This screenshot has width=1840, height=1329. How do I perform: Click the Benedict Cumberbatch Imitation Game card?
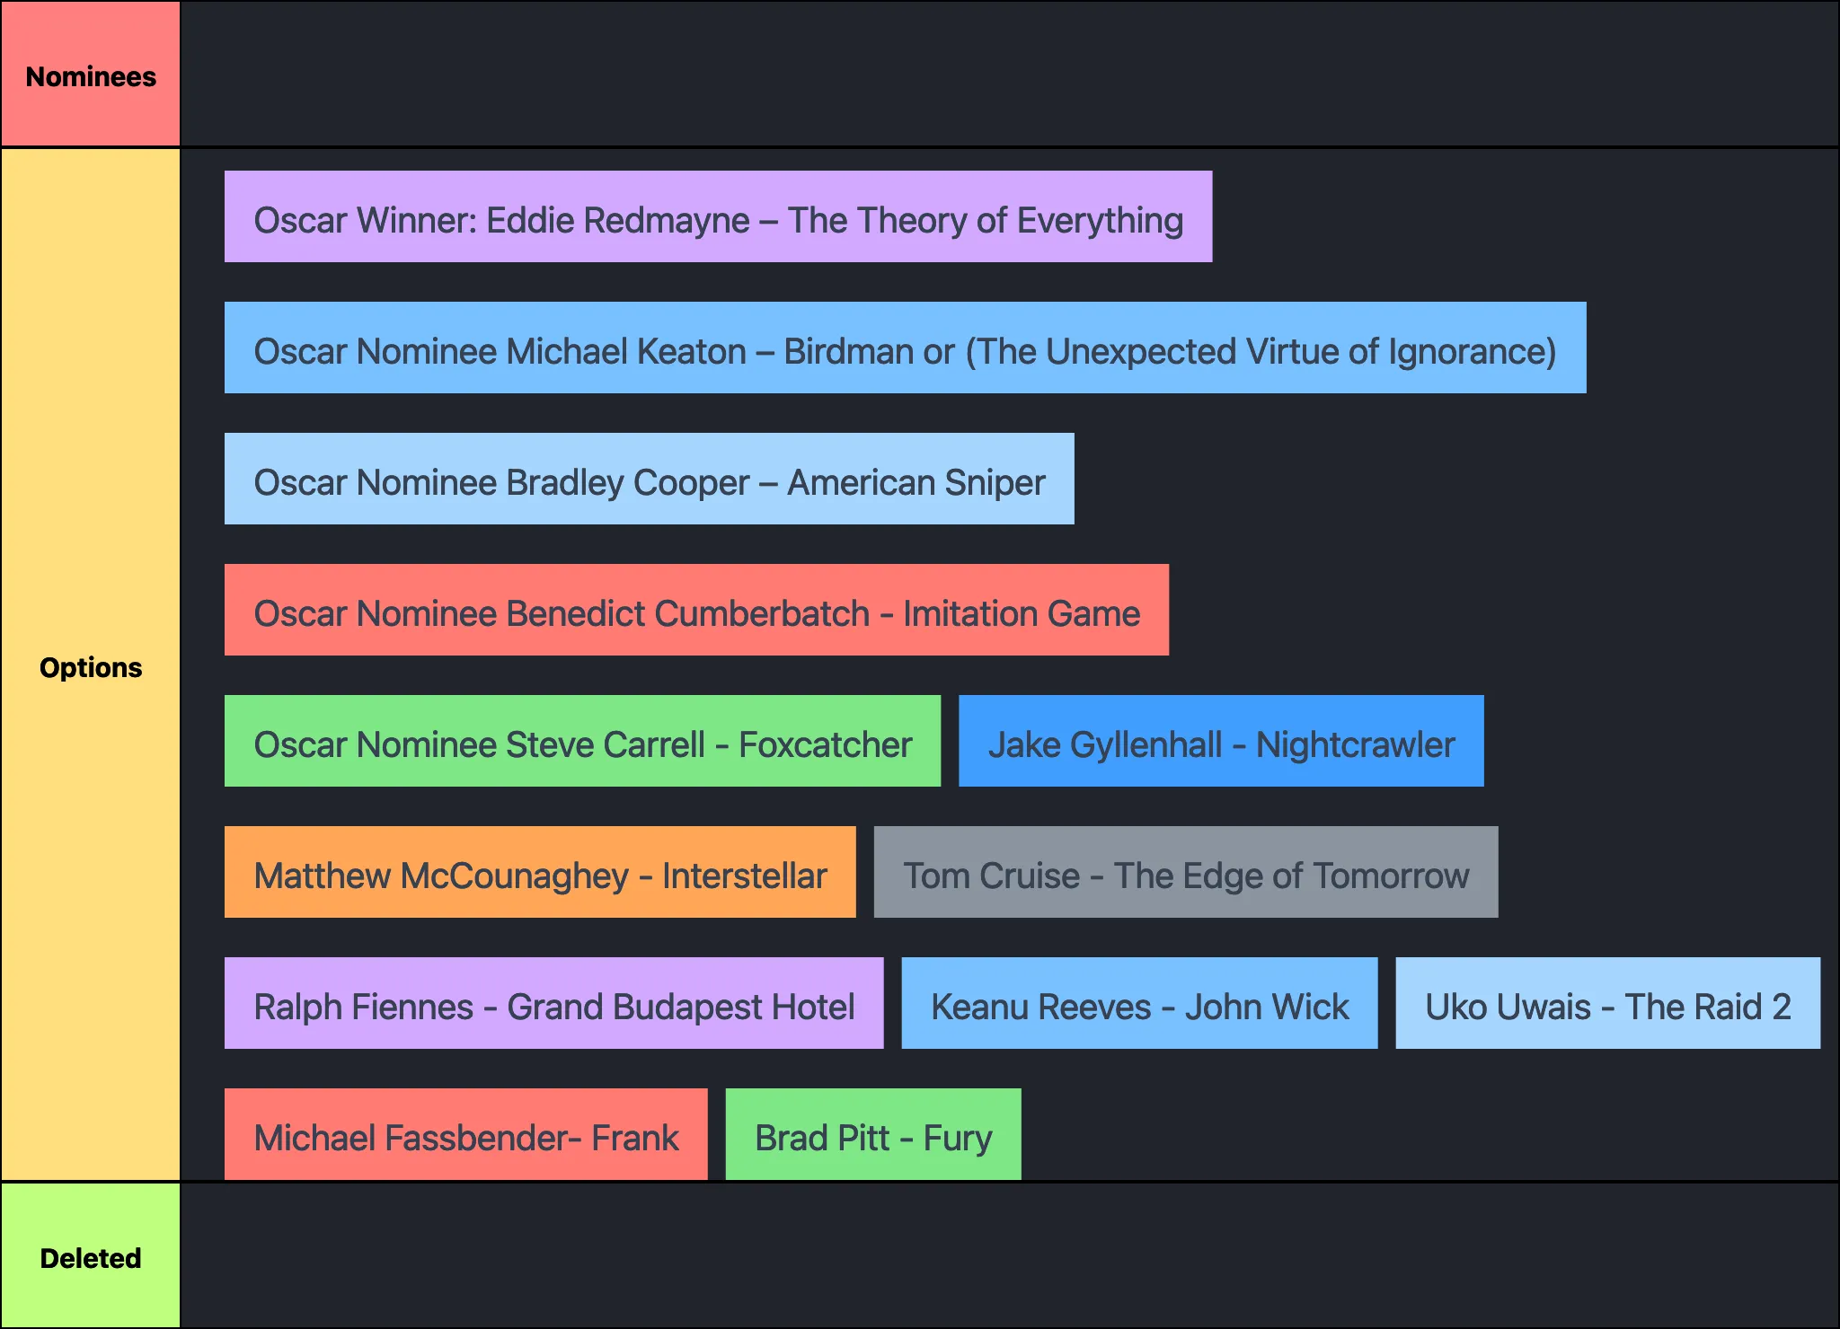coord(696,611)
